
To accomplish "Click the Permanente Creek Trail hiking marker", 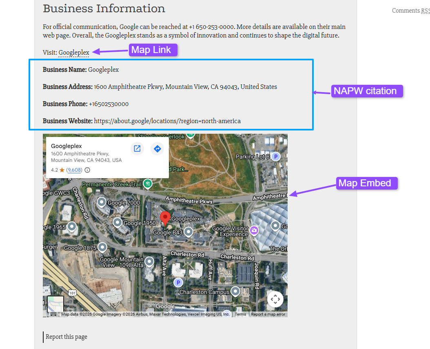I will (148, 184).
